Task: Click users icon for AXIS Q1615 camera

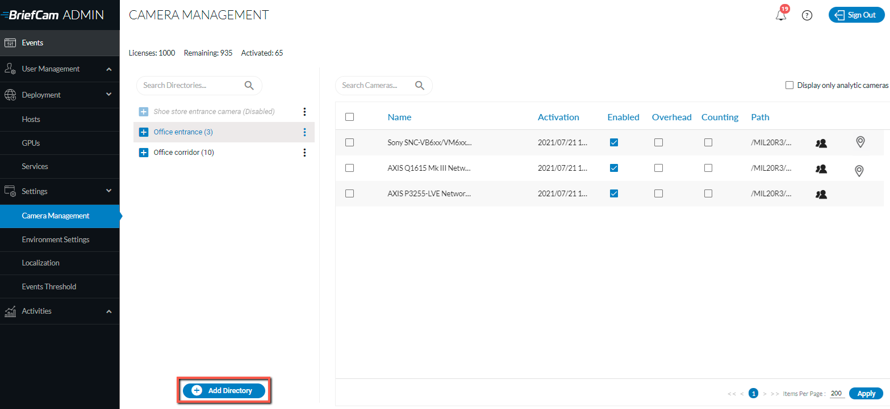Action: click(821, 168)
